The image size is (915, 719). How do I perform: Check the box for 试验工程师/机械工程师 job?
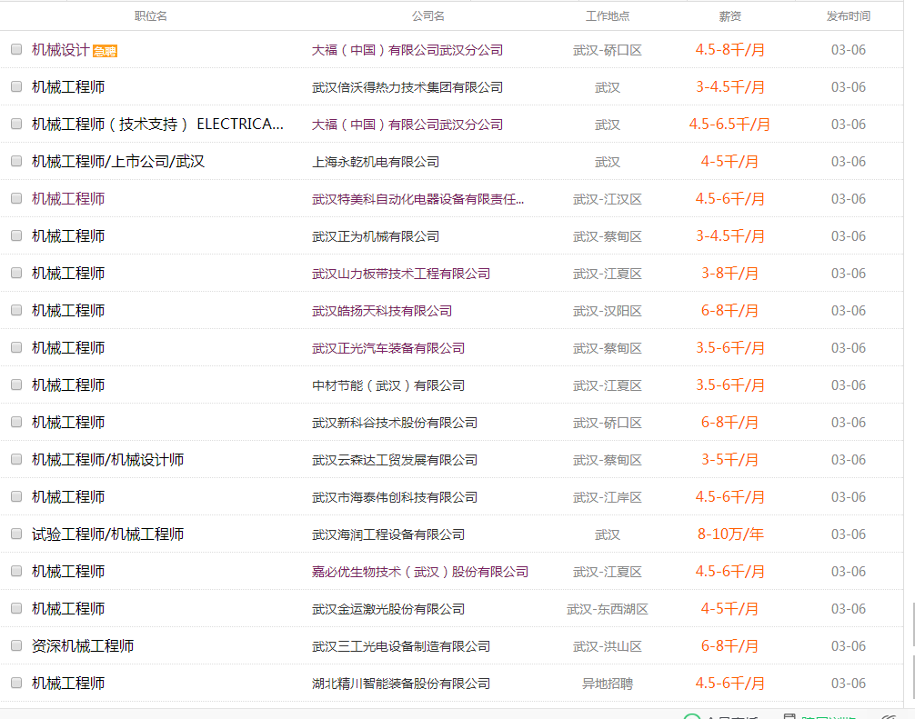(x=16, y=534)
